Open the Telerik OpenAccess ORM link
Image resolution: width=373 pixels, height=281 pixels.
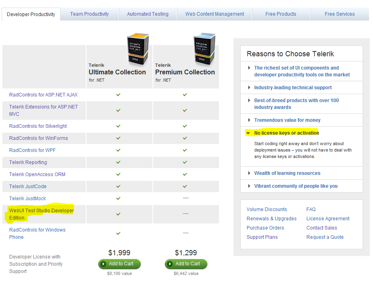tap(37, 174)
